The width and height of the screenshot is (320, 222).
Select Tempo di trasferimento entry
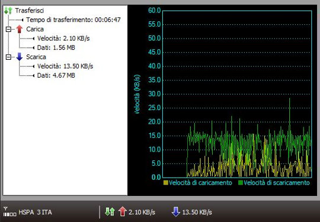click(x=73, y=20)
